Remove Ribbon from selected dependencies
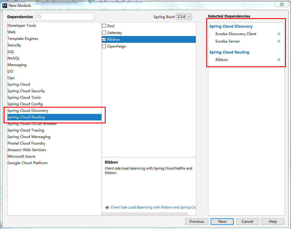 click(279, 60)
